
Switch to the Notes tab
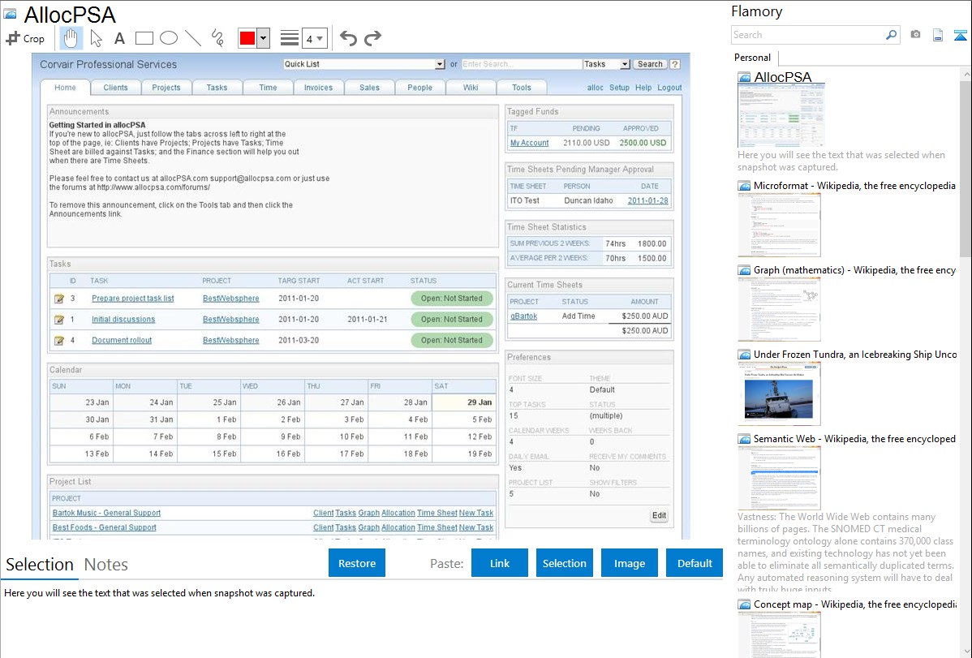point(106,565)
